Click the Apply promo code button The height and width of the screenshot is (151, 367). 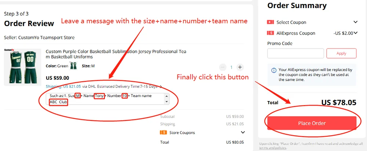(x=341, y=53)
